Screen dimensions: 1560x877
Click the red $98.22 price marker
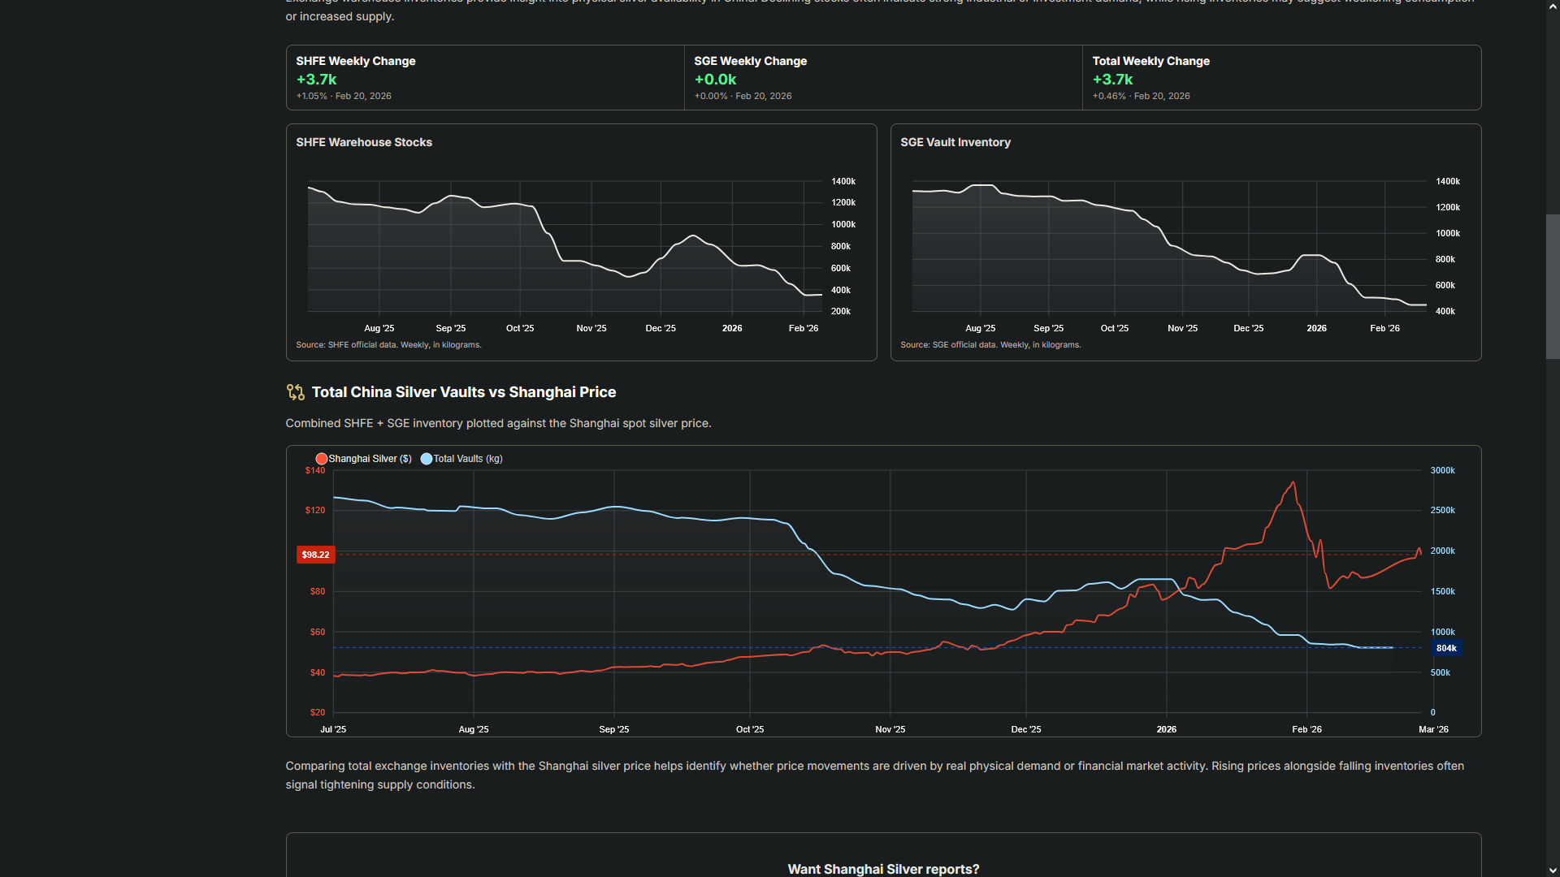[315, 555]
